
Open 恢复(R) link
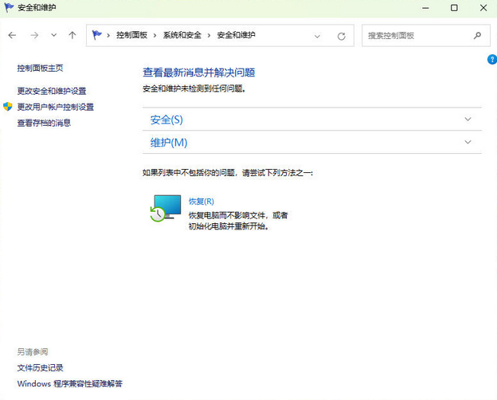click(202, 201)
